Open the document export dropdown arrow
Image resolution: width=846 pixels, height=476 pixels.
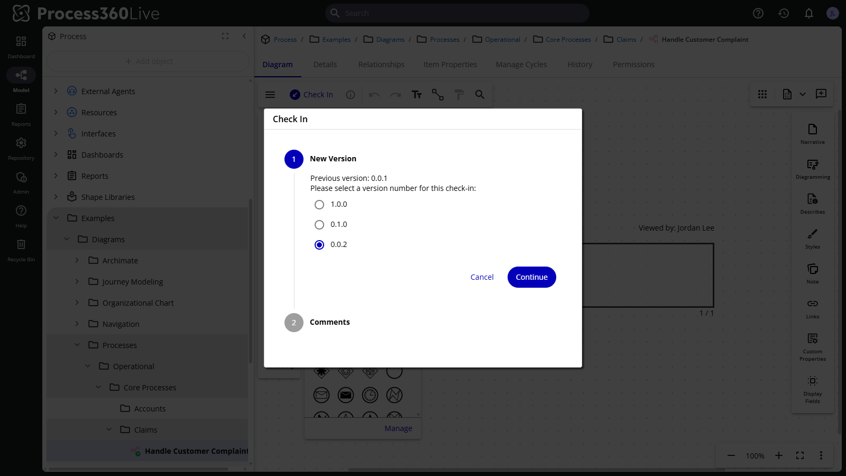[x=803, y=94]
